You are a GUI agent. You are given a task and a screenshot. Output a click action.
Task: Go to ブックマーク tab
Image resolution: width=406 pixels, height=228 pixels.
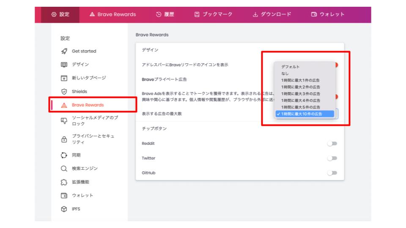(213, 14)
